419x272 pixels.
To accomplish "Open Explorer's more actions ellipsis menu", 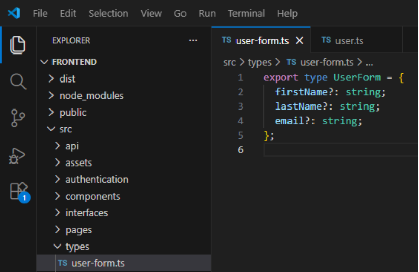I will click(193, 41).
